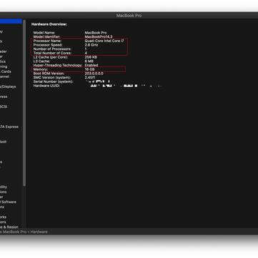258x258 pixels.
Task: Click the 'Total Number of Cores:' label
Action: coord(52,53)
